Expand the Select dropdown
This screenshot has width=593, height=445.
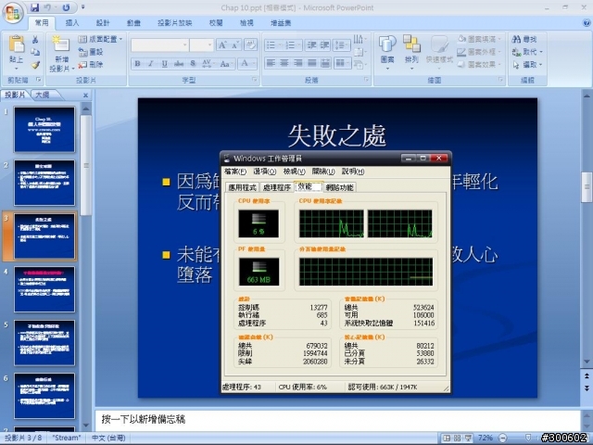[541, 65]
